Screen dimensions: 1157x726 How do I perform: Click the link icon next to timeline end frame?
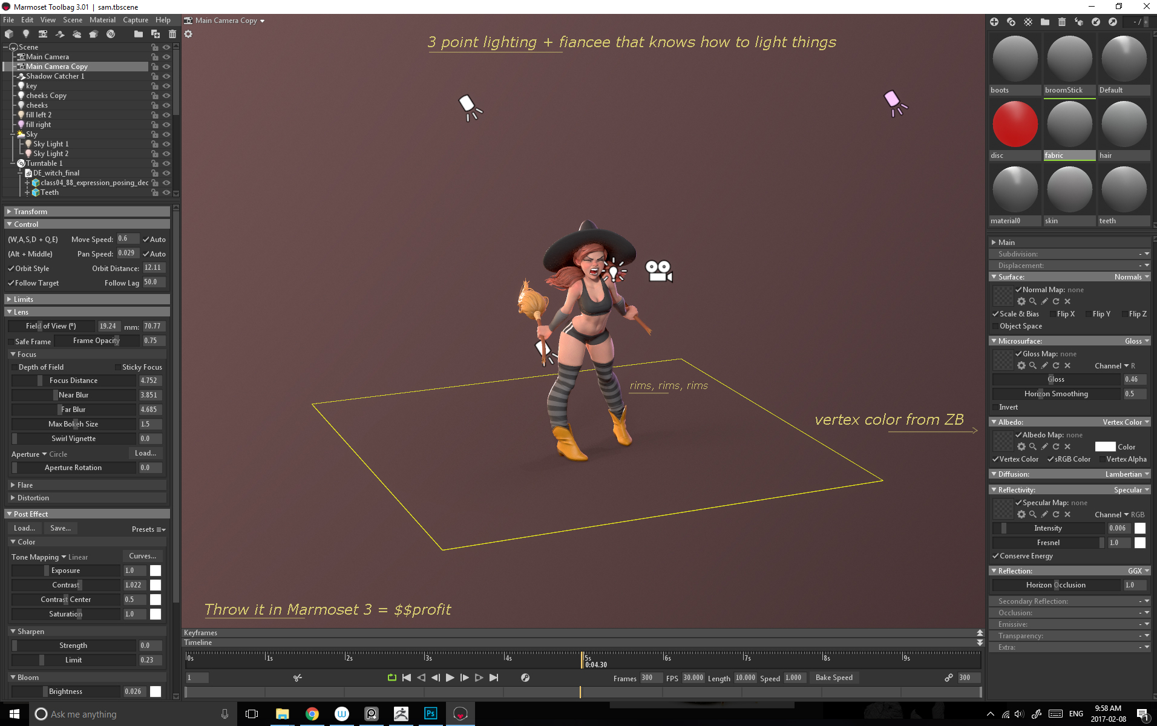click(949, 678)
